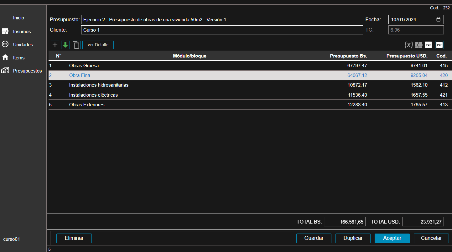Open the variables (x) icon

pos(408,45)
